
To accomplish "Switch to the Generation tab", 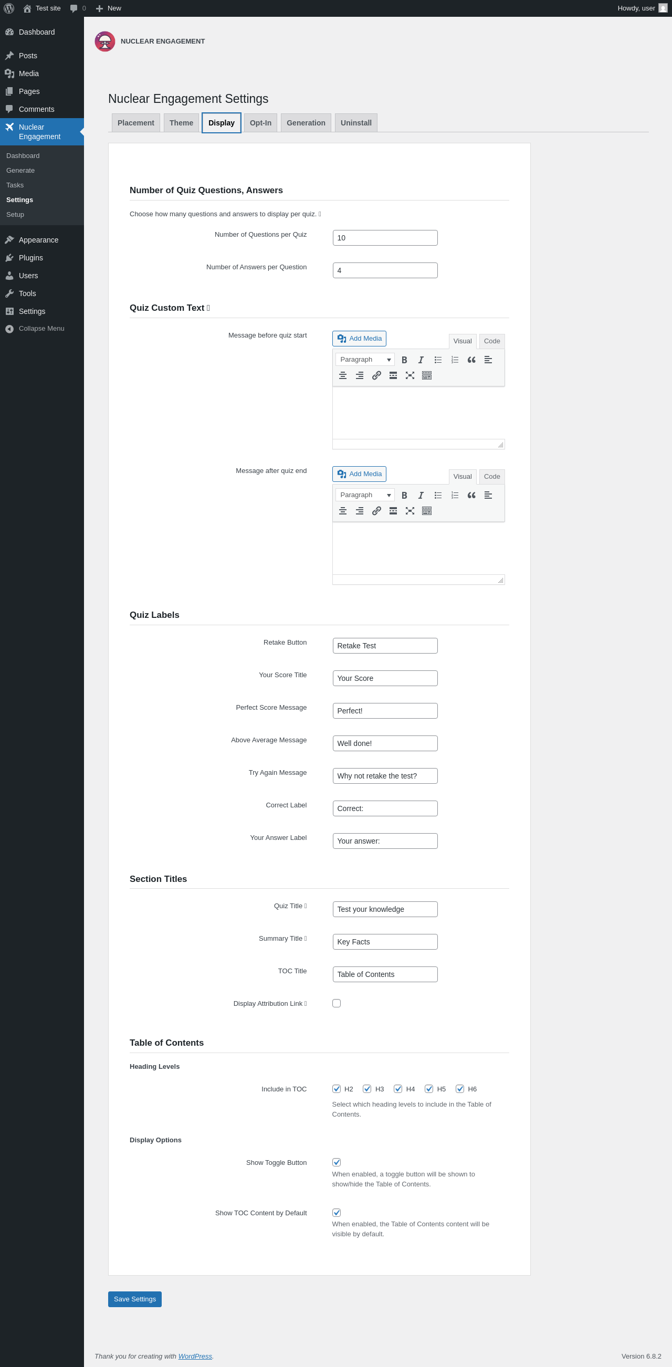I will [x=306, y=123].
